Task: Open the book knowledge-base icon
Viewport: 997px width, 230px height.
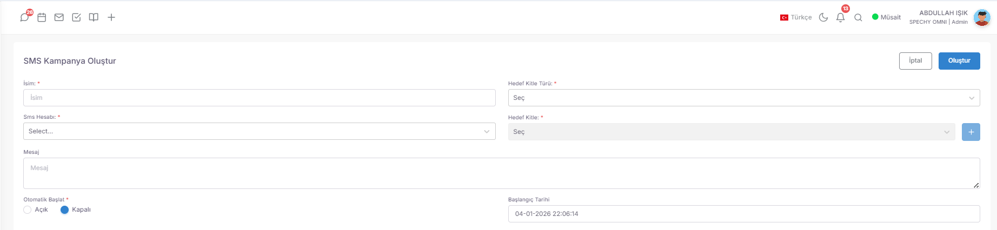Action: click(x=94, y=17)
